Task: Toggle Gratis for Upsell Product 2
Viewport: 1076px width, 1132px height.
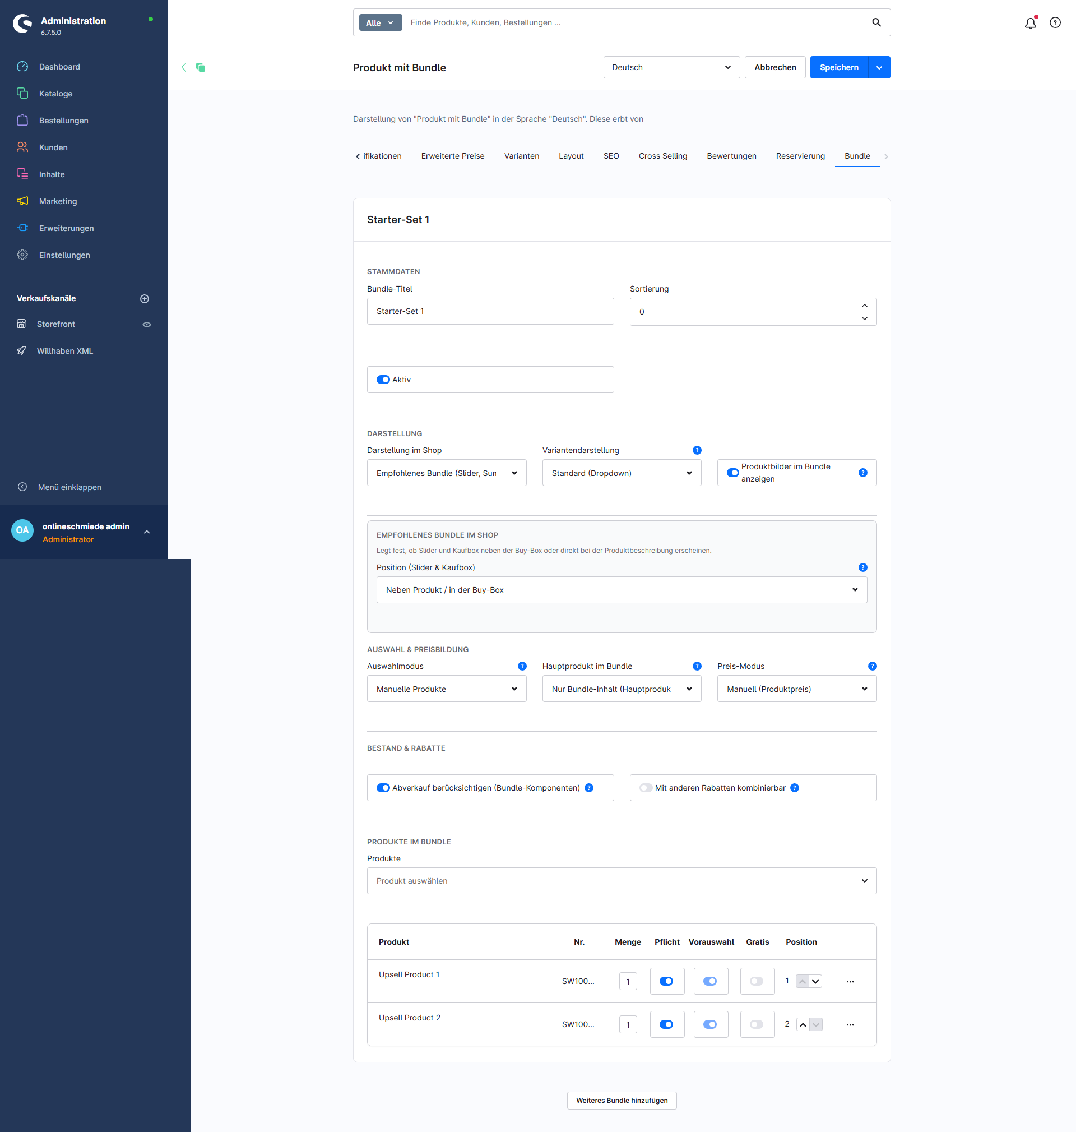Action: [757, 1024]
